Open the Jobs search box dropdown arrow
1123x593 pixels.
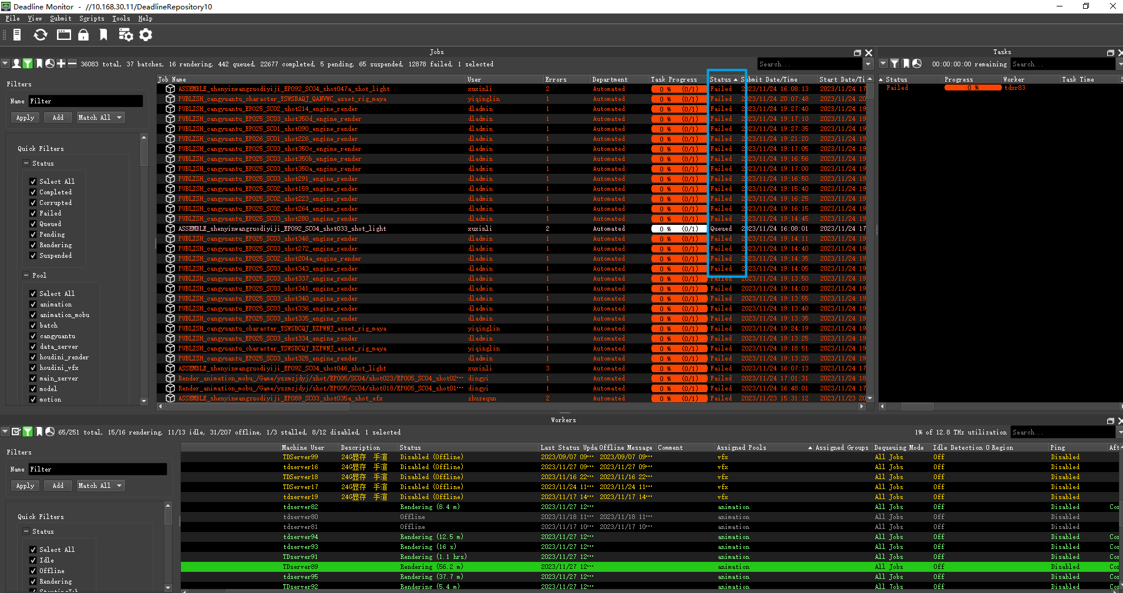pos(868,64)
